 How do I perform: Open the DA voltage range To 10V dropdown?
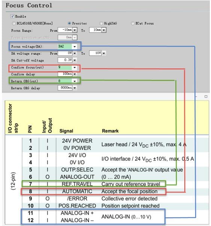(104, 53)
